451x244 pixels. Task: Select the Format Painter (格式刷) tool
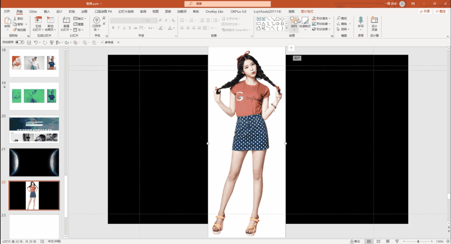coord(20,29)
